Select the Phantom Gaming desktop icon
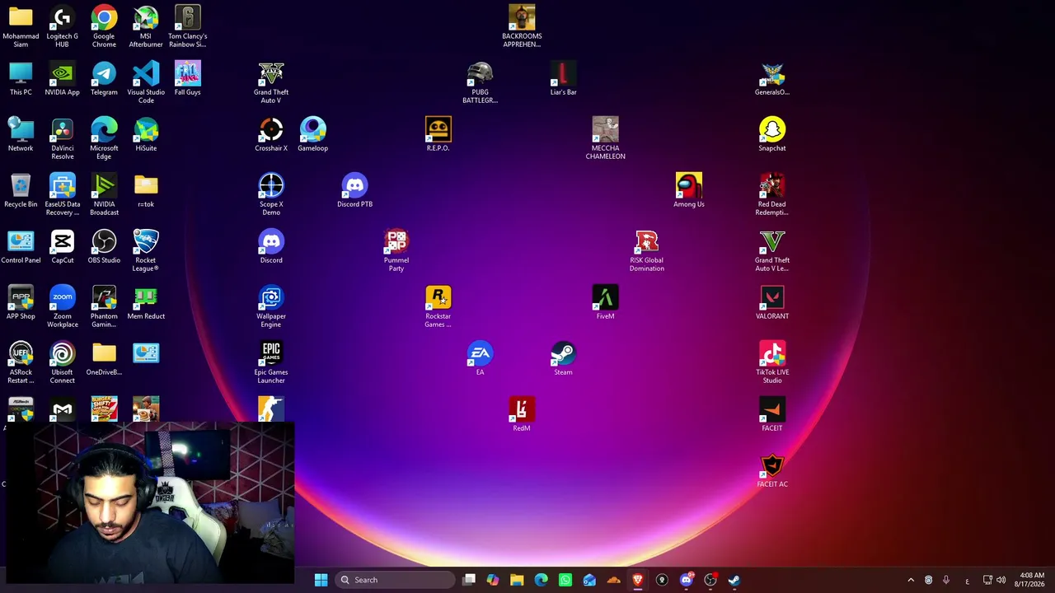 [104, 306]
